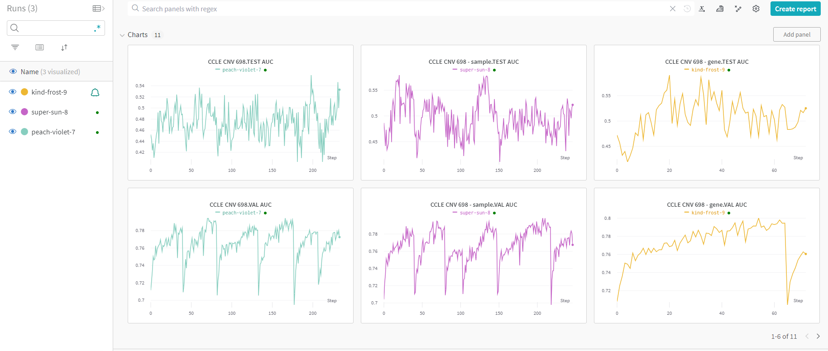Go to the next page of charts

(818, 336)
